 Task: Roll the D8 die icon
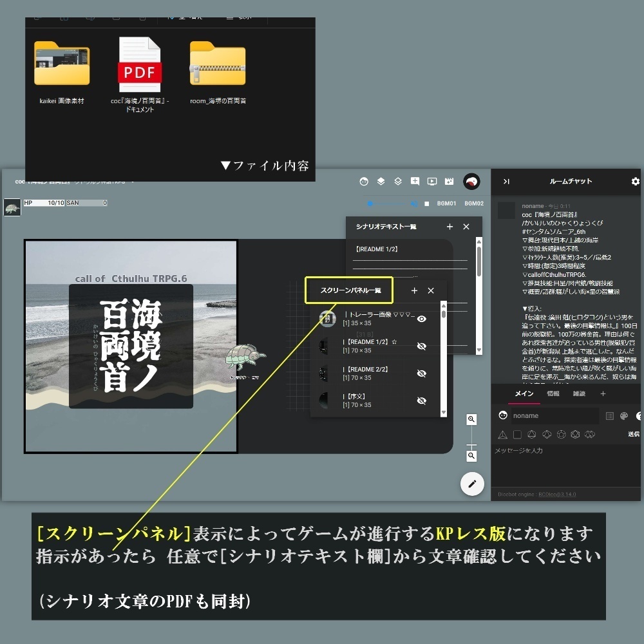click(531, 435)
